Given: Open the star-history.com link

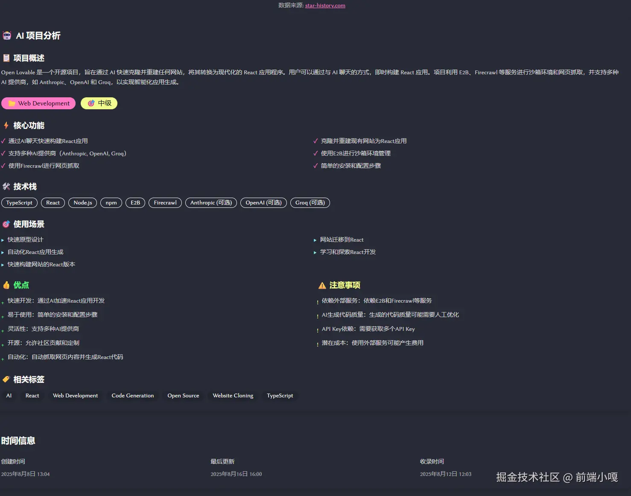Looking at the screenshot, I should tap(325, 5).
